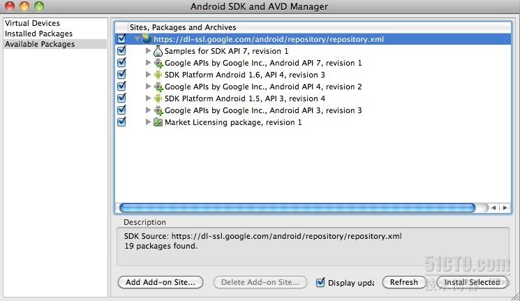Click the red window close button
520x301 pixels.
click(x=10, y=6)
